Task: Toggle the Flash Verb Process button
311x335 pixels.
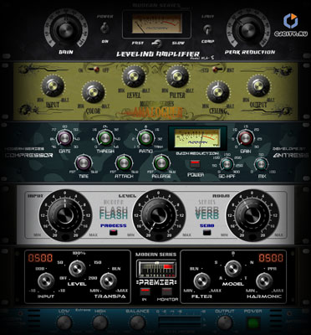Action: point(114,232)
